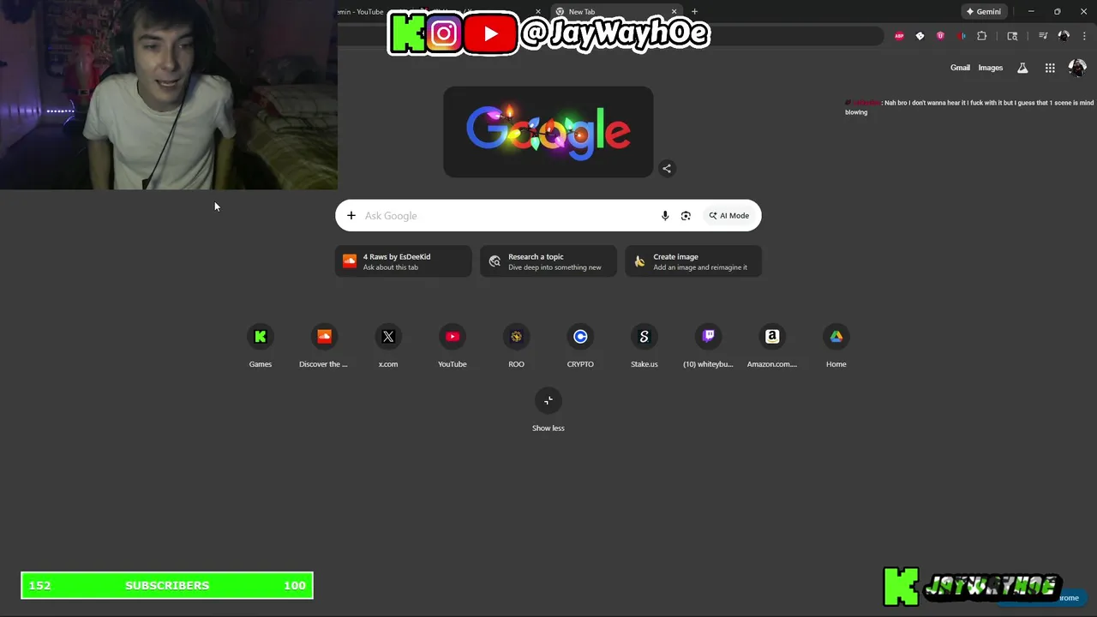1097x617 pixels.
Task: Open the Amazon.com shortcut
Action: (772, 345)
